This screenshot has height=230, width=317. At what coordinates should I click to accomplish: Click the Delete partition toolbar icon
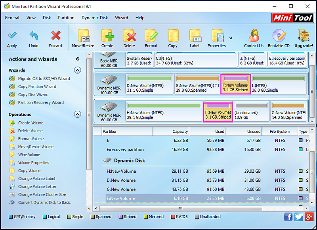click(x=129, y=36)
